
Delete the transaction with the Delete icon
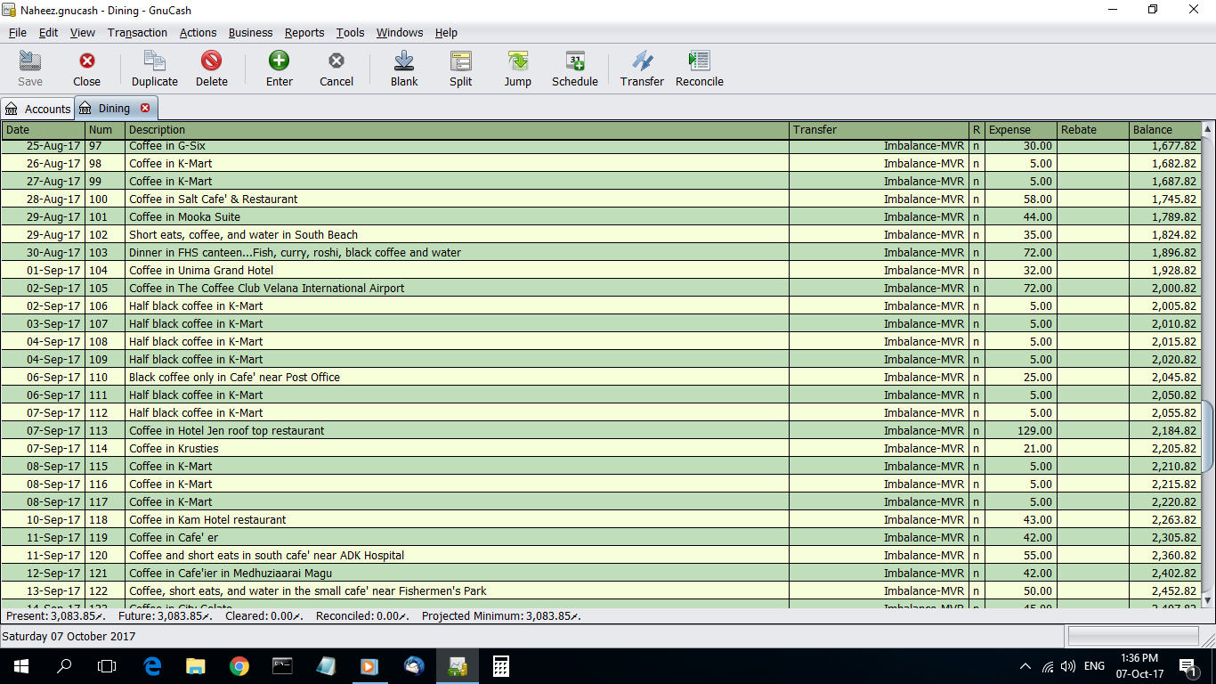[211, 69]
